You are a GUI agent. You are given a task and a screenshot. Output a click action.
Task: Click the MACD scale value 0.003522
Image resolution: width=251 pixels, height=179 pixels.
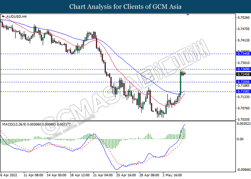(243, 124)
